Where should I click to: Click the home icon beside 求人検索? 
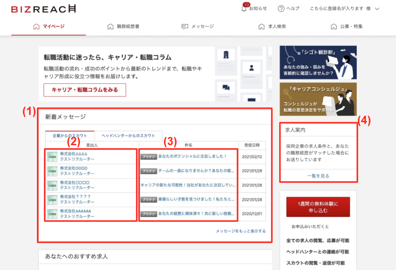pyautogui.click(x=261, y=26)
